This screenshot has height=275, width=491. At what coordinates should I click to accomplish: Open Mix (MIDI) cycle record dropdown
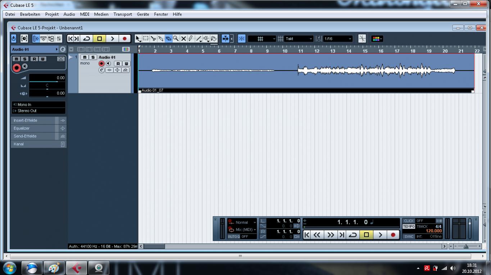click(x=242, y=229)
